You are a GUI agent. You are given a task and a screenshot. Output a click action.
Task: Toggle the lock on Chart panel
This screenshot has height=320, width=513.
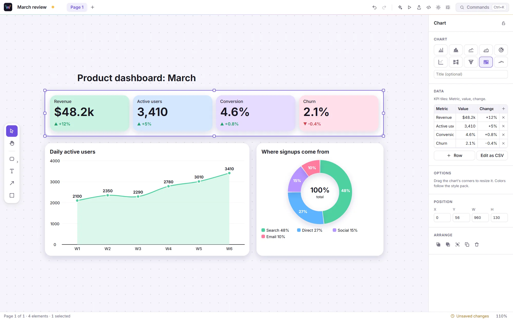click(504, 23)
